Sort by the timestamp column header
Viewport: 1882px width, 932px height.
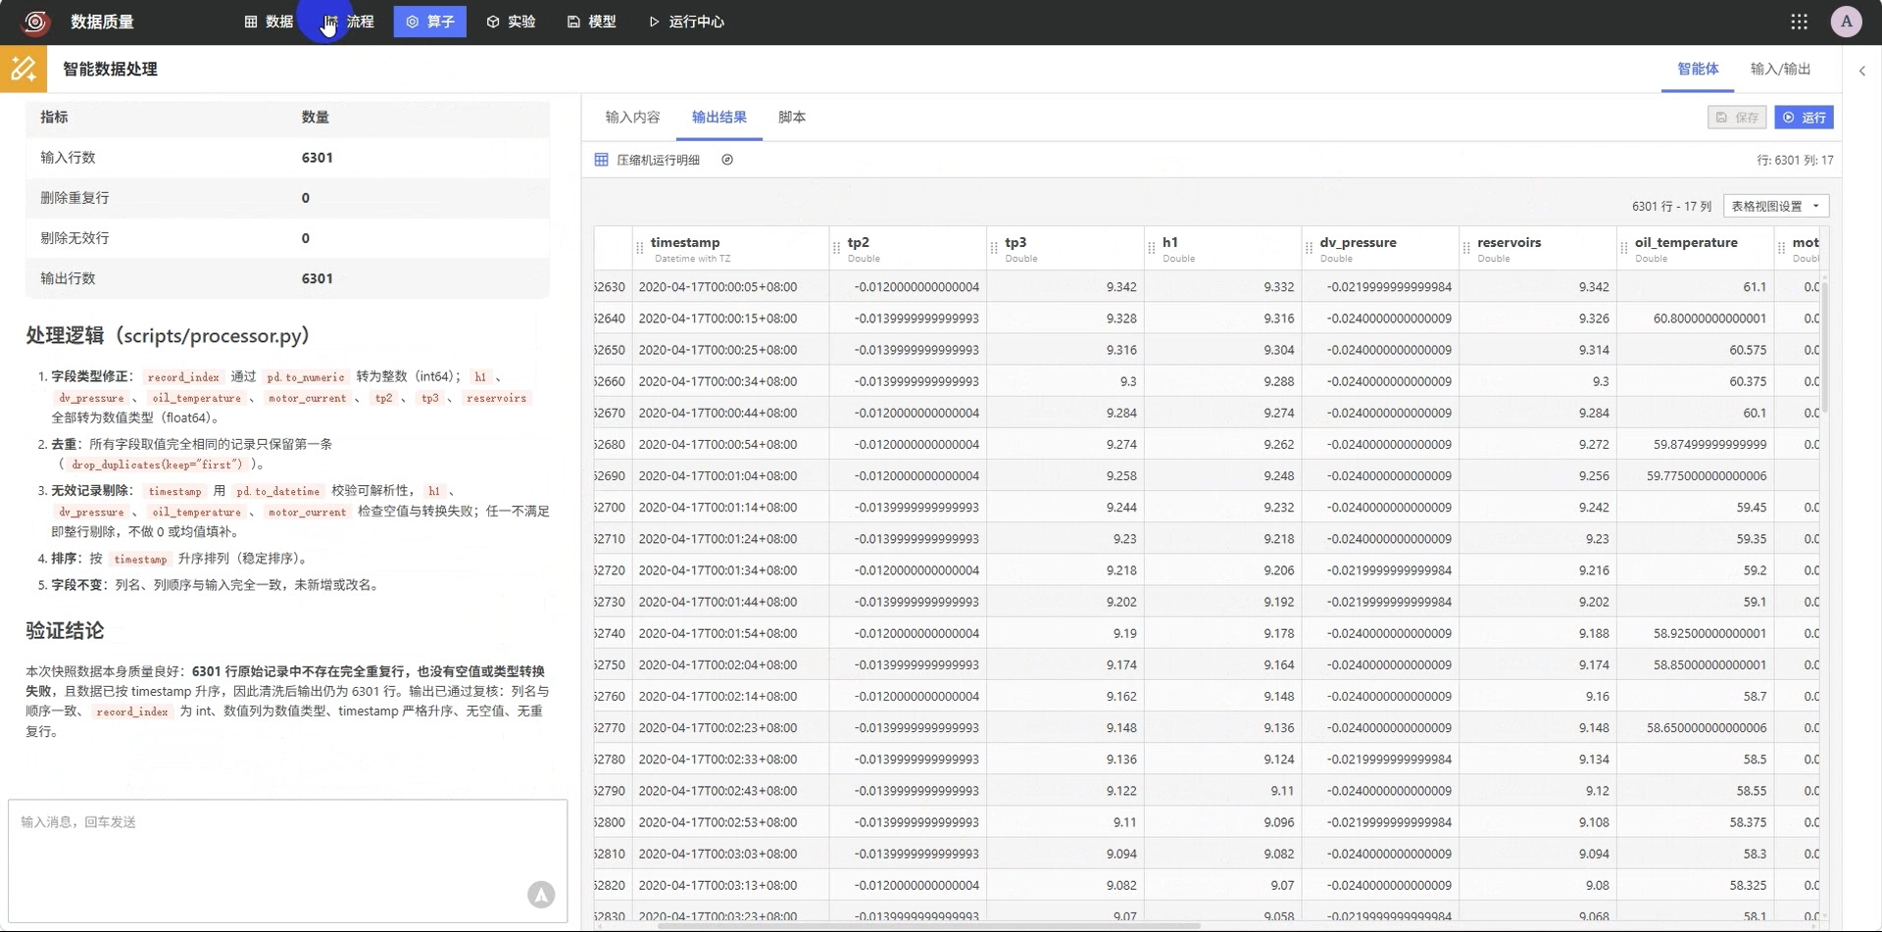[730, 249]
